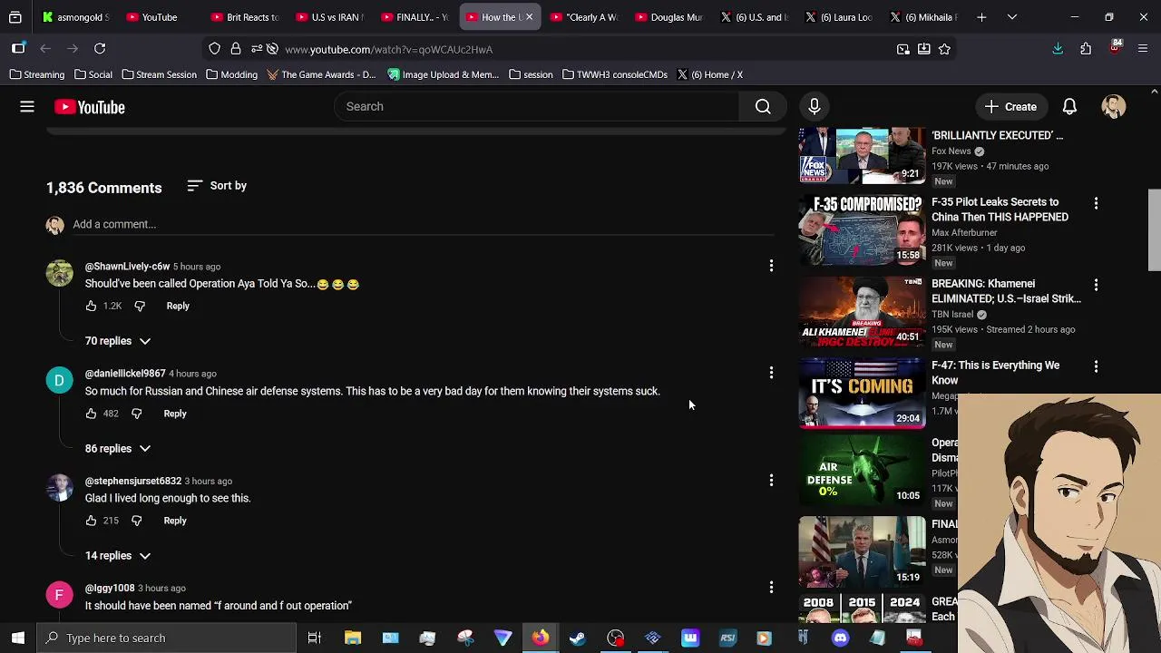The height and width of the screenshot is (653, 1161).
Task: Open the TWWH3 consoleCMDs bookmark folder
Action: pos(615,74)
